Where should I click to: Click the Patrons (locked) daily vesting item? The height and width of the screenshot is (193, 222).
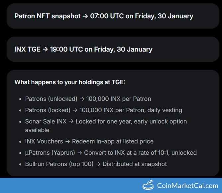point(104,110)
